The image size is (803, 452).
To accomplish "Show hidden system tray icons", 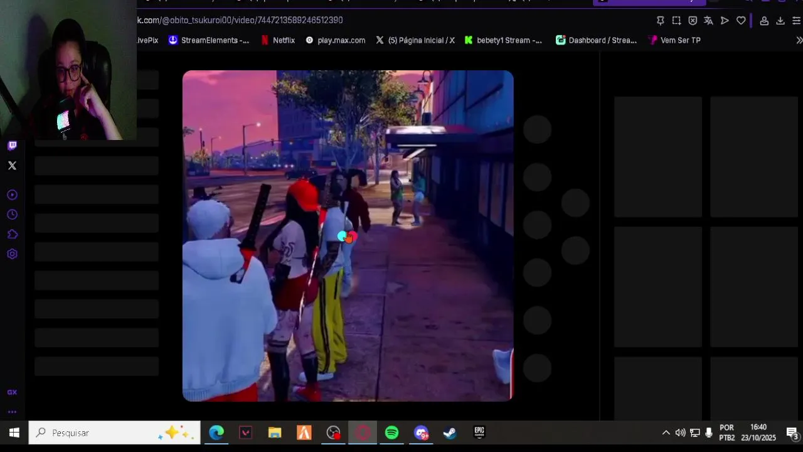I will click(x=666, y=433).
